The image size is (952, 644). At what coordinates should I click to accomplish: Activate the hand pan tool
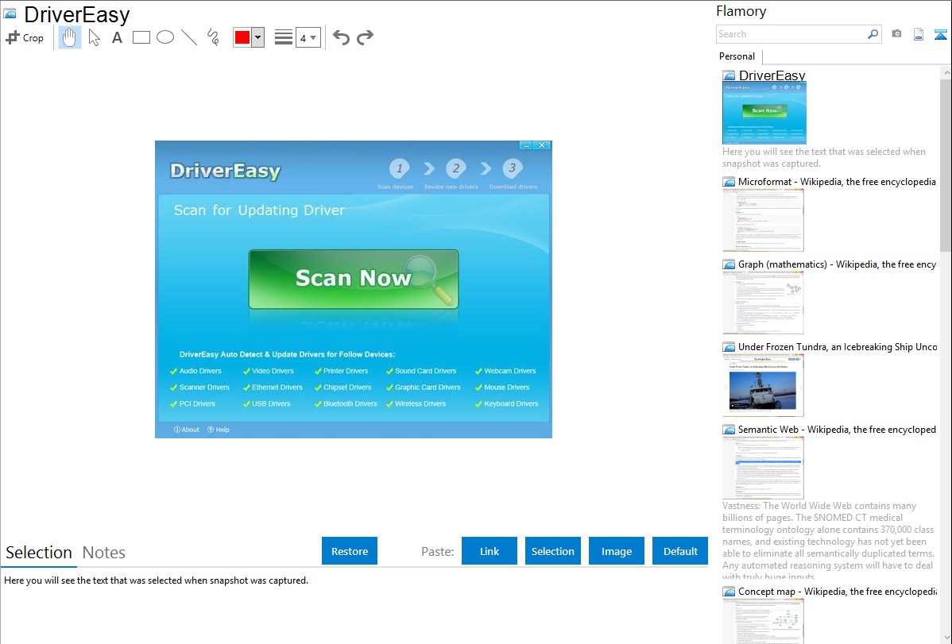click(x=69, y=37)
